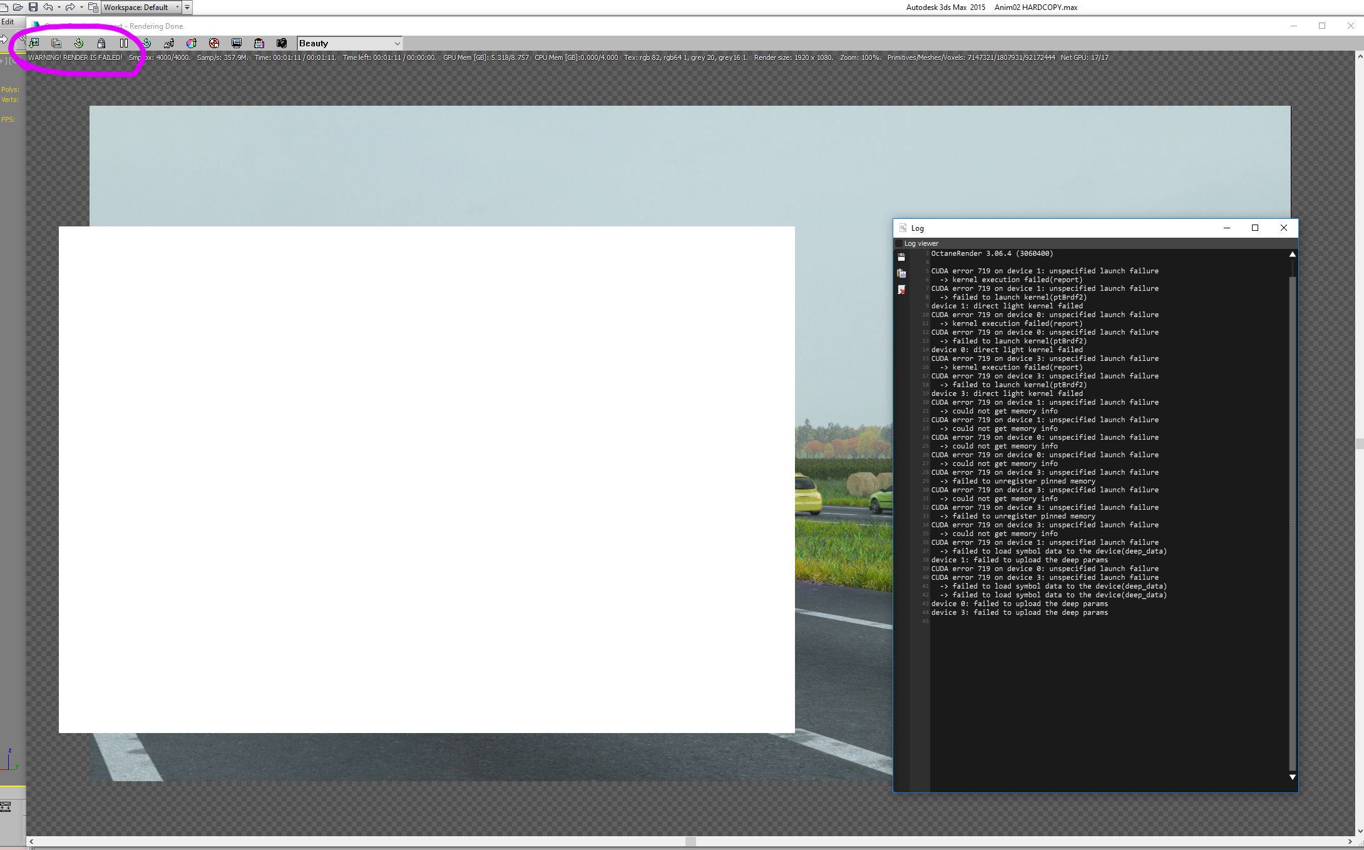Click the camera snapshot icon
The height and width of the screenshot is (850, 1364).
click(x=282, y=43)
